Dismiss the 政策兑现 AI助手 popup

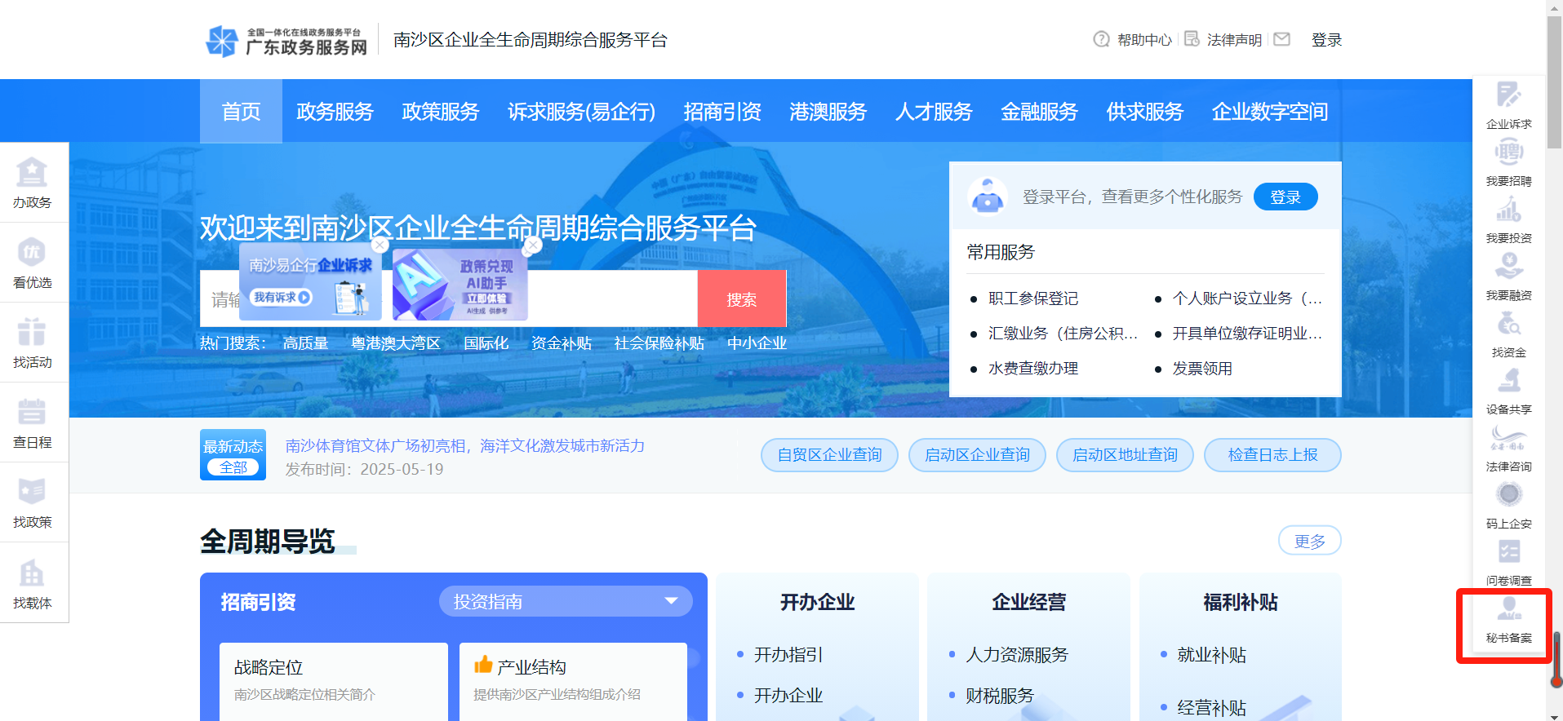tap(533, 245)
